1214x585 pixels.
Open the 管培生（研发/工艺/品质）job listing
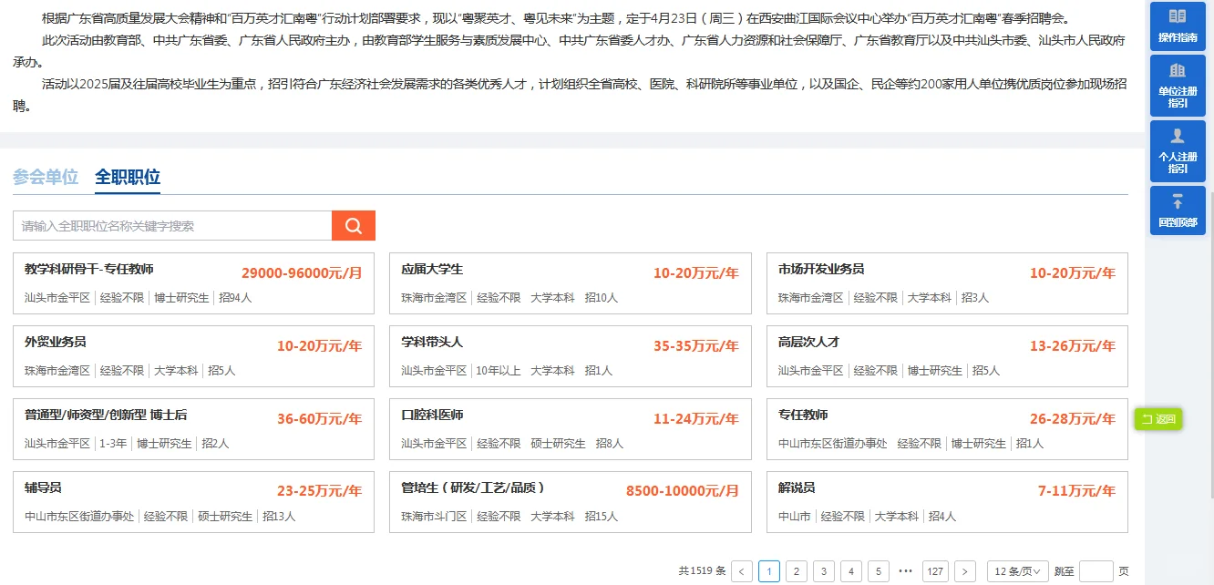pos(570,501)
